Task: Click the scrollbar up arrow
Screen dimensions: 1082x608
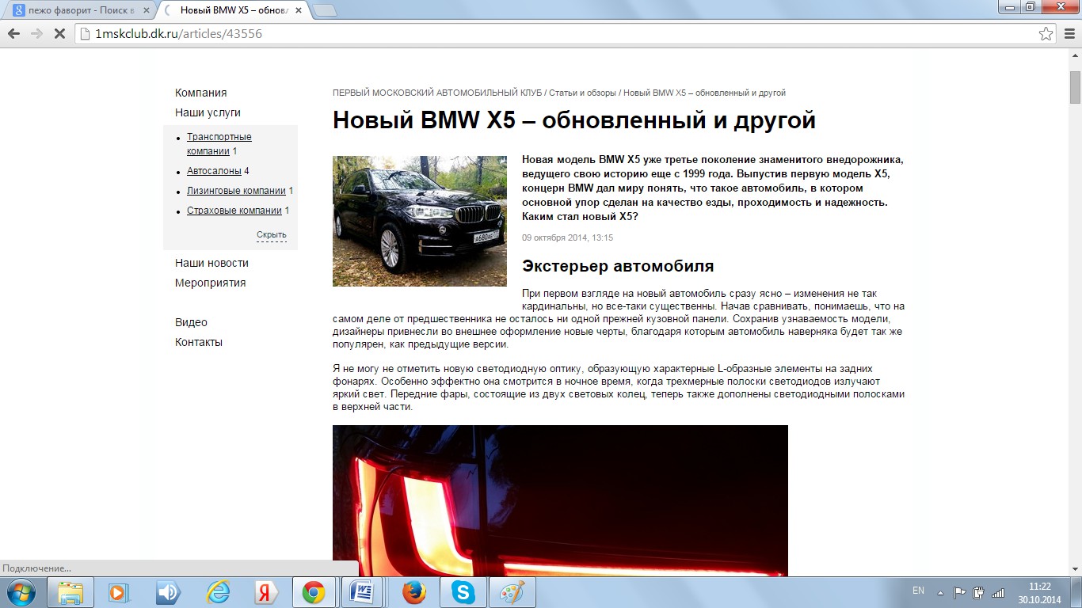Action: pyautogui.click(x=1075, y=57)
